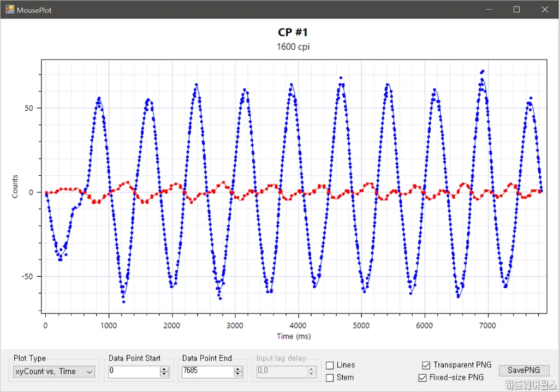Click the MousePlot app icon in title bar
The image size is (559, 392).
[10, 10]
